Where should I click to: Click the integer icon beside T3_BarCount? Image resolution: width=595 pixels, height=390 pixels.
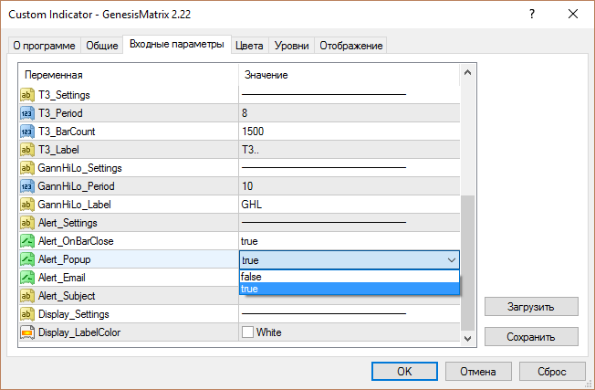(27, 132)
